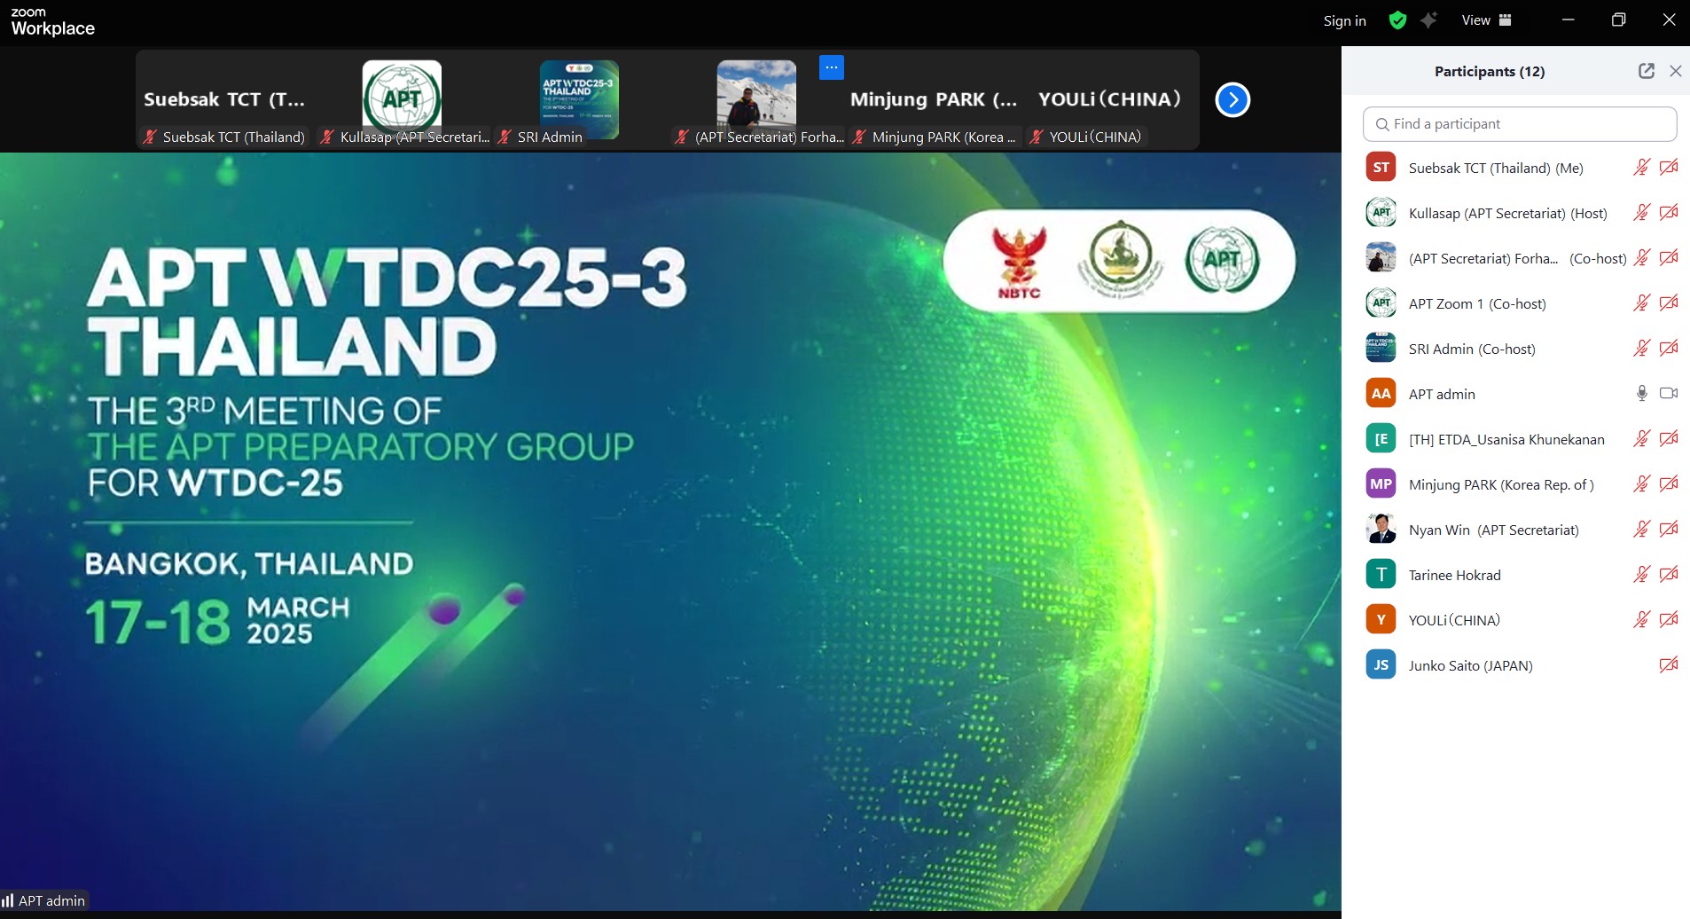Select SRI Admin video tile thumbnail
The width and height of the screenshot is (1690, 919).
[x=579, y=99]
